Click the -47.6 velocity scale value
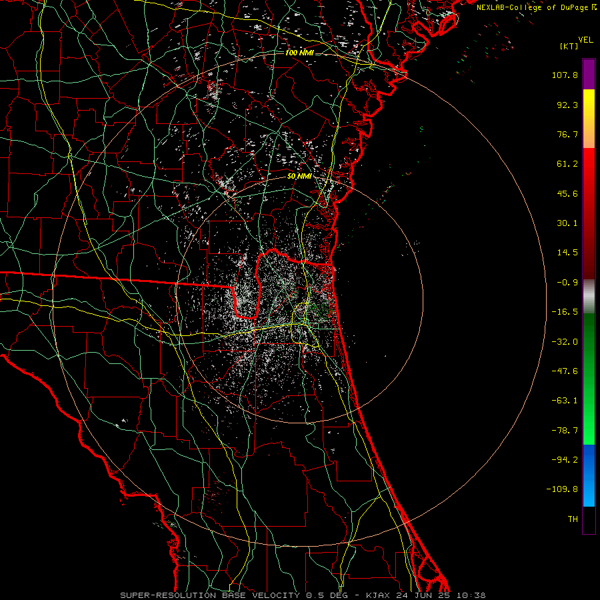The image size is (600, 600). [x=565, y=371]
